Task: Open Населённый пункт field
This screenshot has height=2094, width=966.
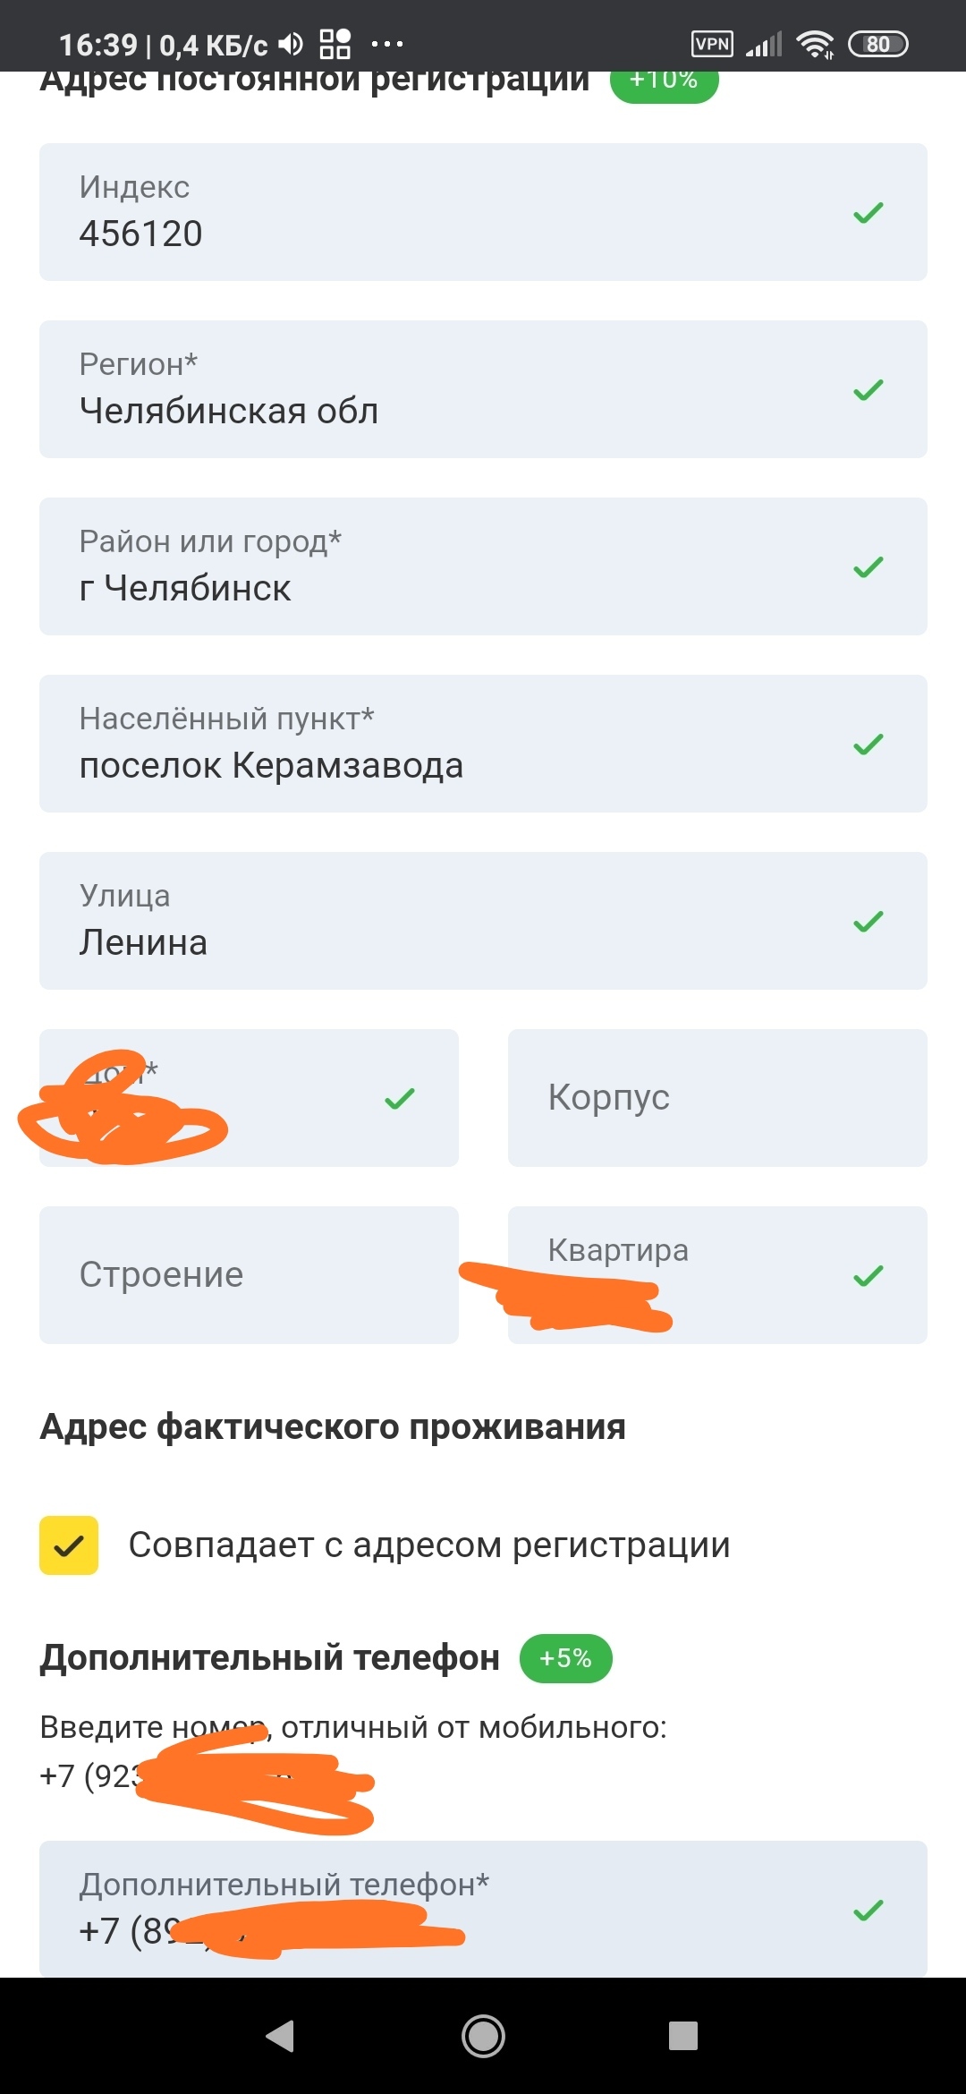Action: click(447, 745)
